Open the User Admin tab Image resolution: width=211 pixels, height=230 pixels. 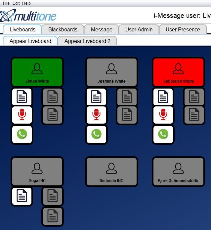tap(139, 29)
